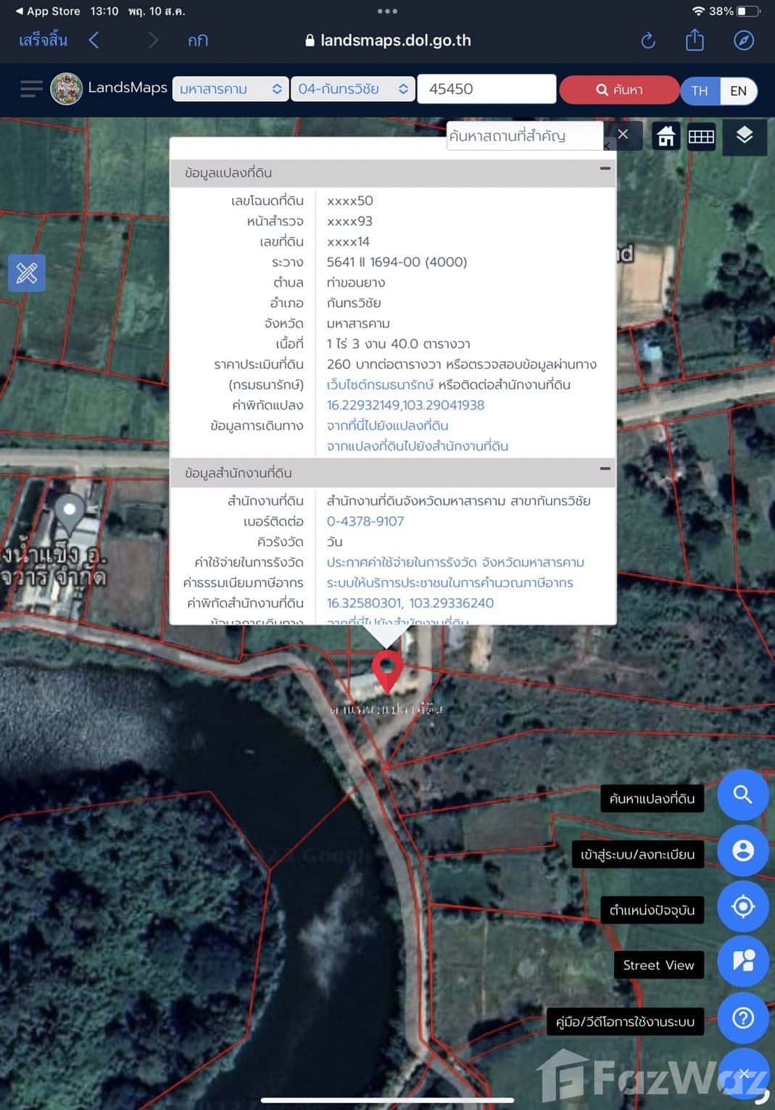This screenshot has width=775, height=1110.
Task: Open the มหาสารคาม province dropdown
Action: pyautogui.click(x=230, y=89)
